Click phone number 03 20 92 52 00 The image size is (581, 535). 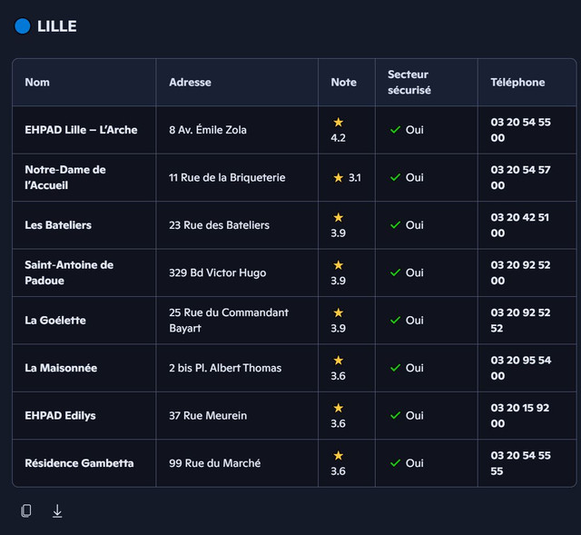tap(520, 272)
